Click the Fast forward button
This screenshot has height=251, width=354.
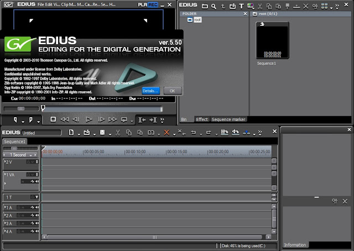[112, 119]
